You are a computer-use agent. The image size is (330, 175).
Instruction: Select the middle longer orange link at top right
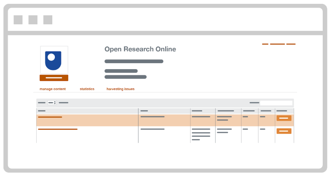click(x=277, y=44)
